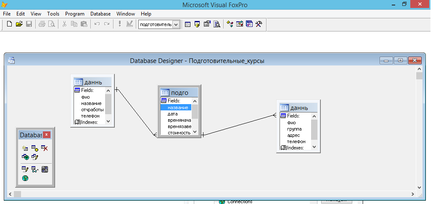Click Add Table icon with yellow plus
Screen dimensions: 433x204
point(35,148)
